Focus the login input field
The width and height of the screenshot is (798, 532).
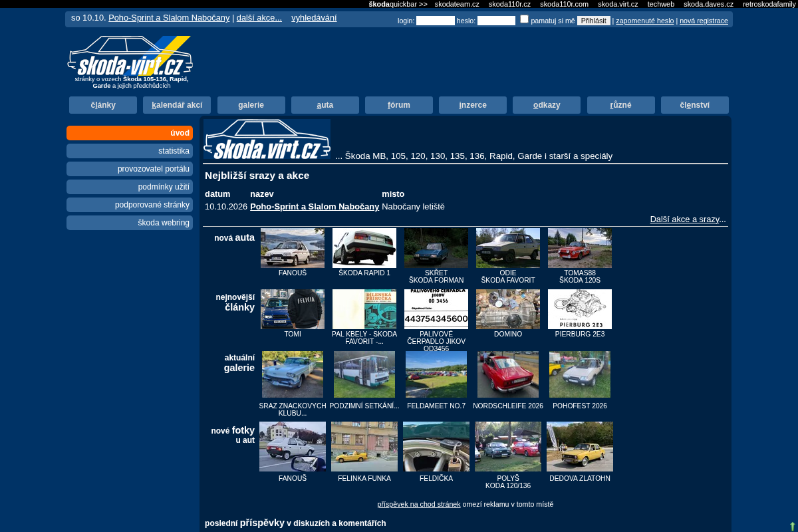[436, 21]
